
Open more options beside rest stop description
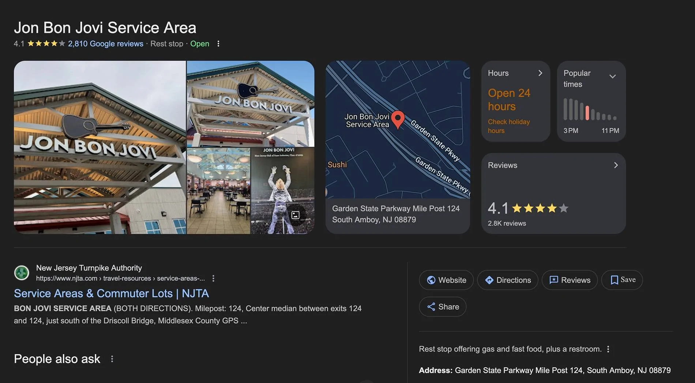pos(608,349)
